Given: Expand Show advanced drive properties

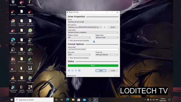Looking at the screenshot, I should 79,41.
